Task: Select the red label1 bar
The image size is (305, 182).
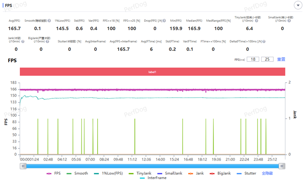Action: pyautogui.click(x=152, y=72)
